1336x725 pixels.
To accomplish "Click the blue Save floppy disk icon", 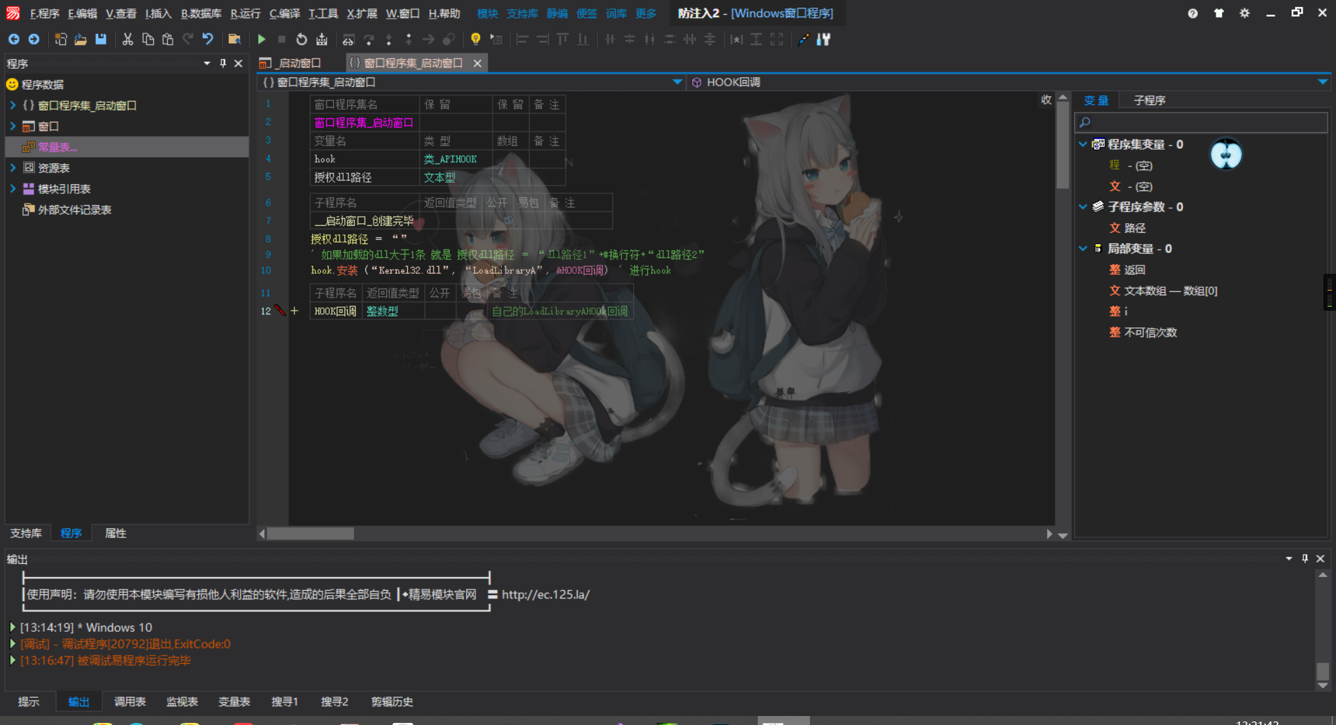I will click(101, 40).
